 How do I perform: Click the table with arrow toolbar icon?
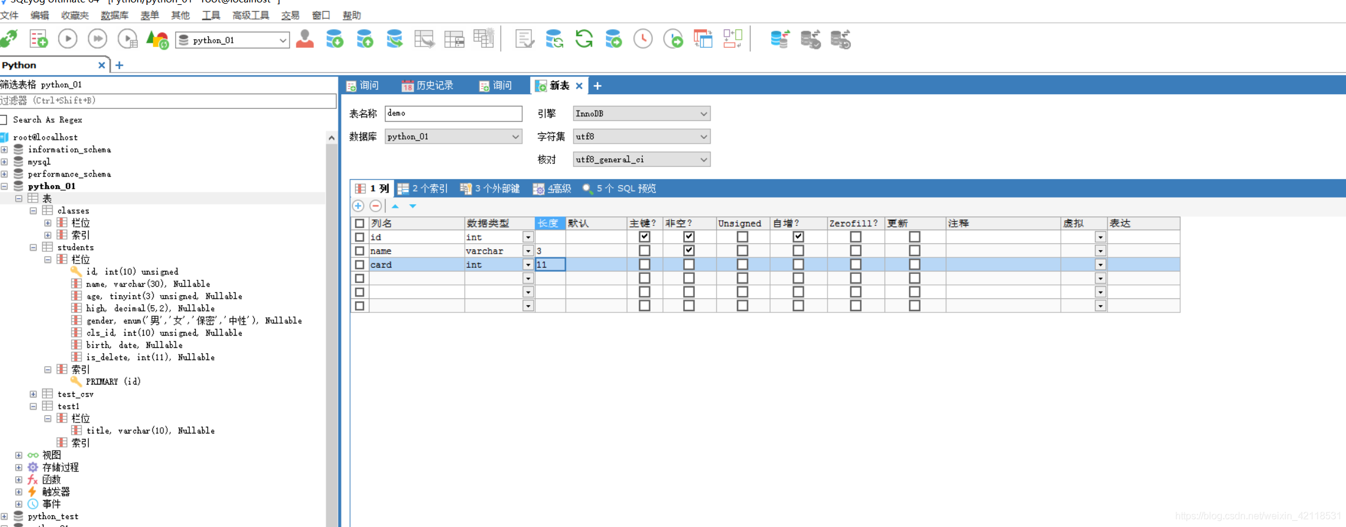point(424,39)
